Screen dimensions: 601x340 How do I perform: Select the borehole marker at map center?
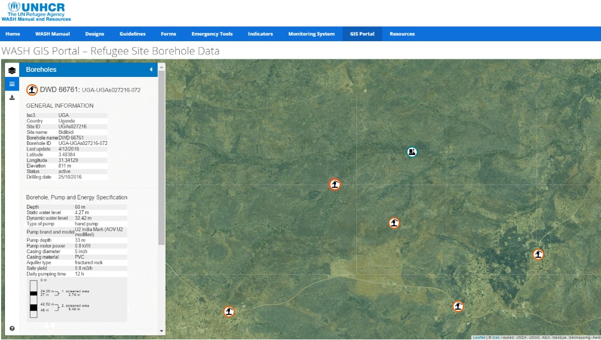(x=394, y=223)
